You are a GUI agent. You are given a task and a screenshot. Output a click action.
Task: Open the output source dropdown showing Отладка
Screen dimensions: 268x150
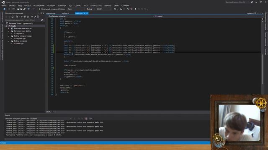click(x=51, y=118)
